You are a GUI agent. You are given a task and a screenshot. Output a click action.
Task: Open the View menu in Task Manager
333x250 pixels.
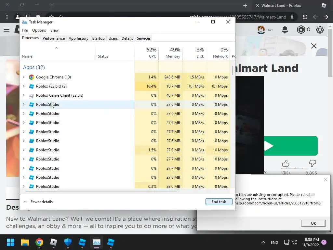(54, 30)
